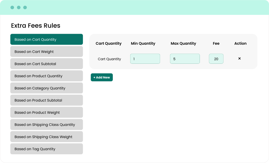Image resolution: width=269 pixels, height=163 pixels.
Task: Click the Fee amount field
Action: pos(216,59)
